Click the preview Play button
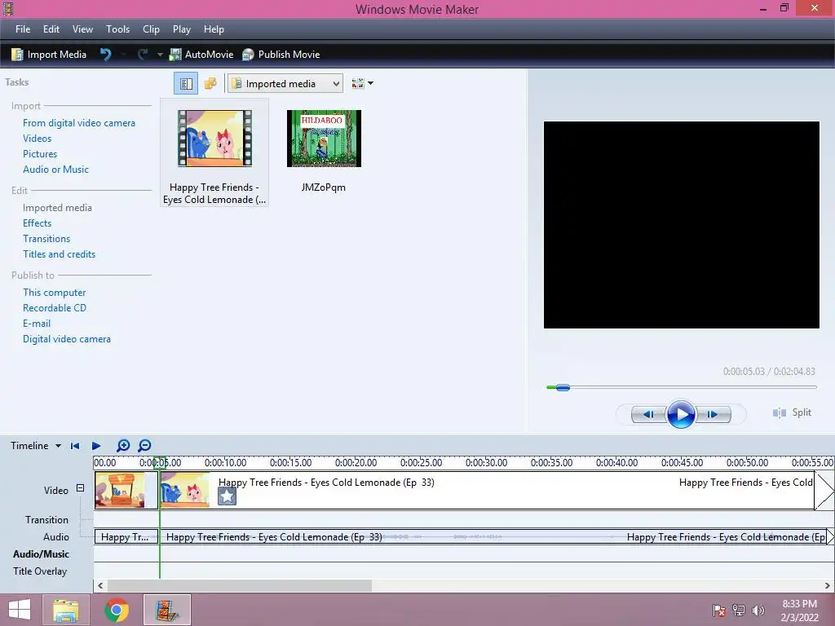 coord(681,414)
